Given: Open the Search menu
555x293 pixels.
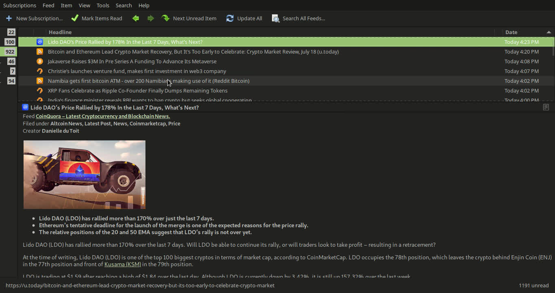Looking at the screenshot, I should 124,5.
